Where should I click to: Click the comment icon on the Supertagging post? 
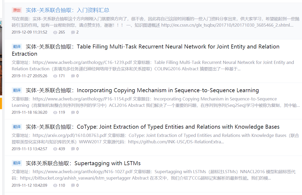pyautogui.click(x=73, y=185)
